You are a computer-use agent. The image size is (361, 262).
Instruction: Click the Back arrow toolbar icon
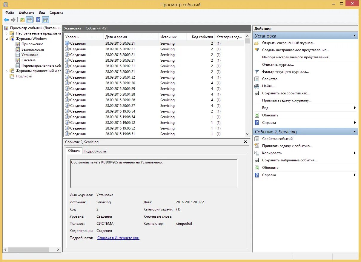[x=6, y=20]
